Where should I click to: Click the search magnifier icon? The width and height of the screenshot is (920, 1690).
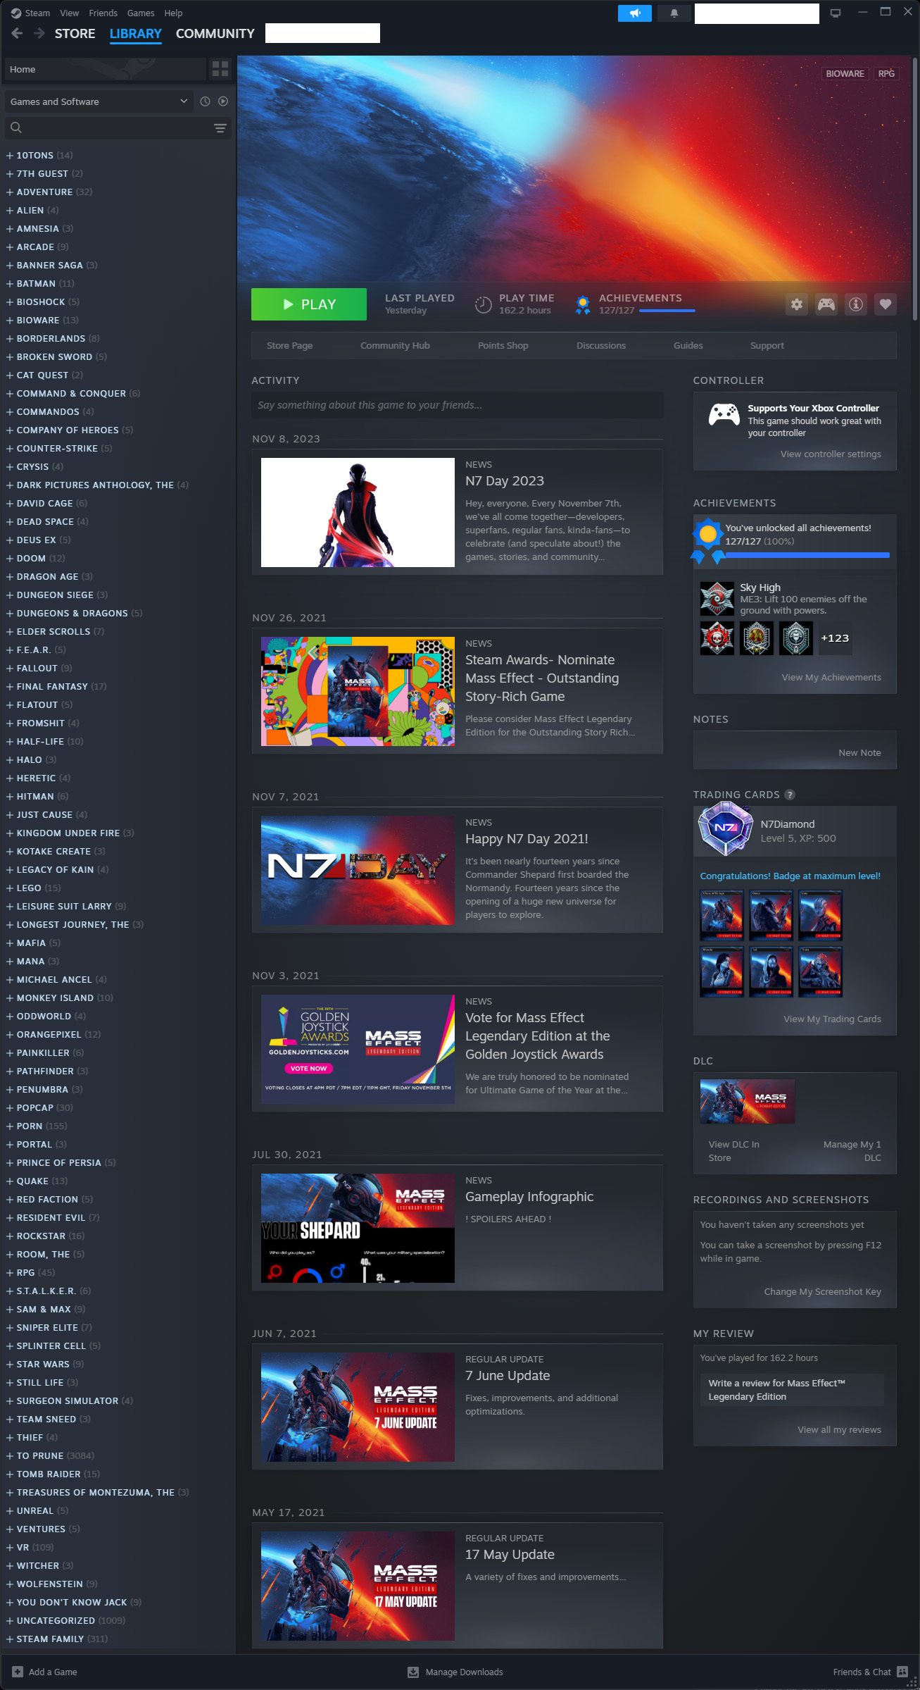16,128
